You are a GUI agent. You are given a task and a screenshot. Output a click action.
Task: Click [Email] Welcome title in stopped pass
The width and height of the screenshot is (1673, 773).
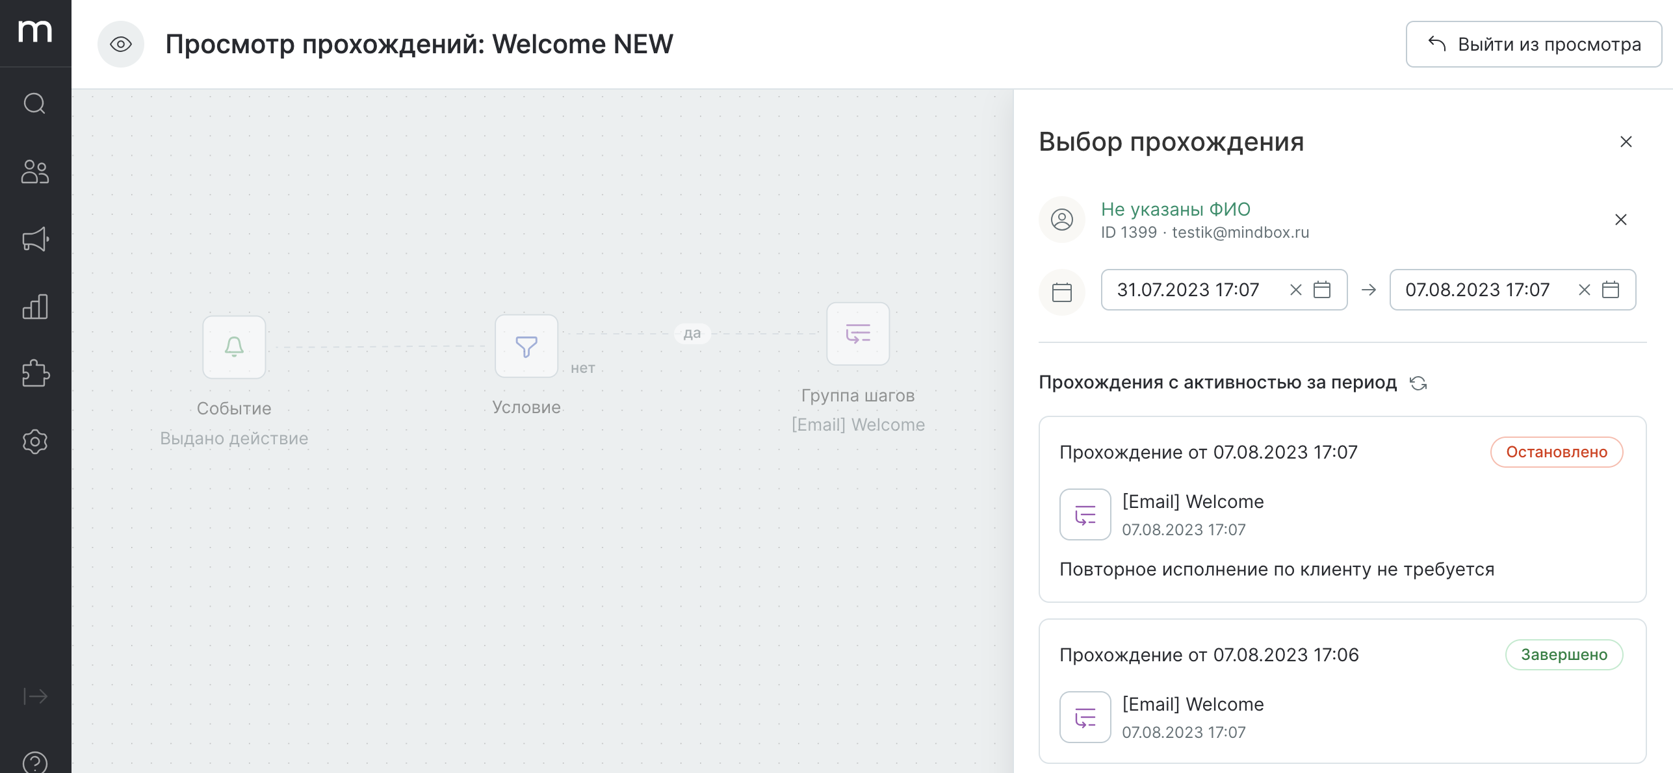point(1193,501)
